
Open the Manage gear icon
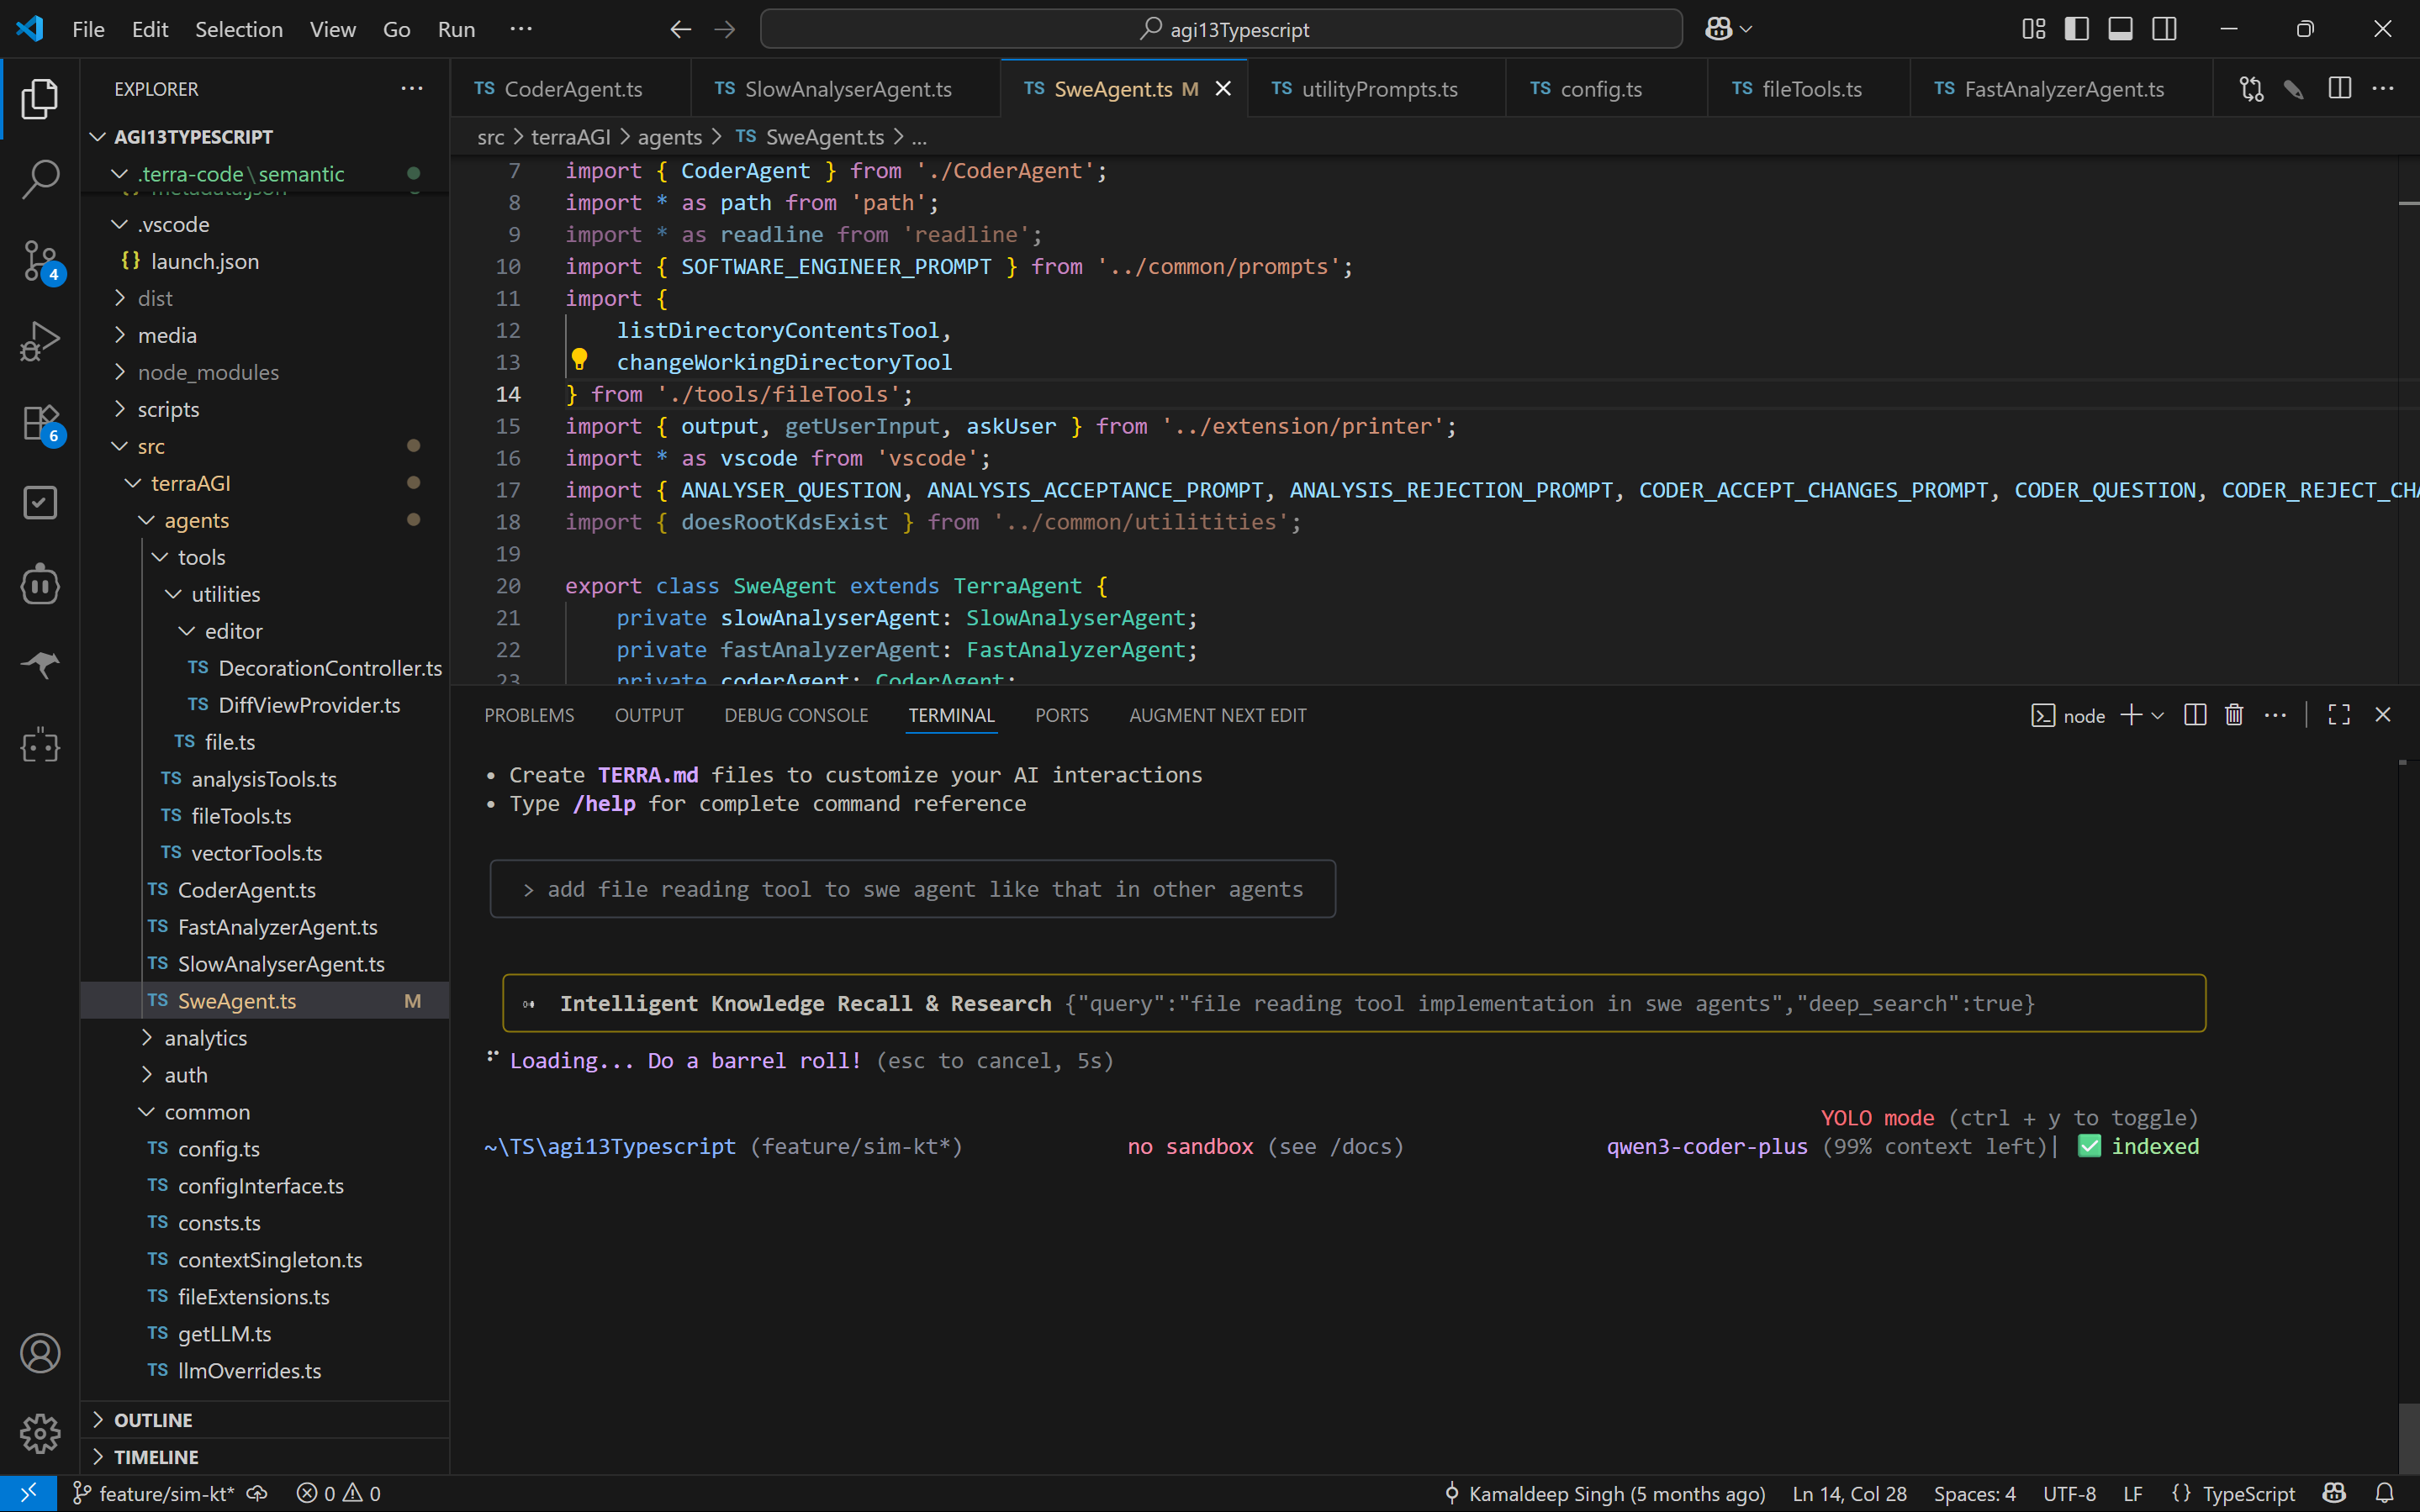pos(40,1434)
